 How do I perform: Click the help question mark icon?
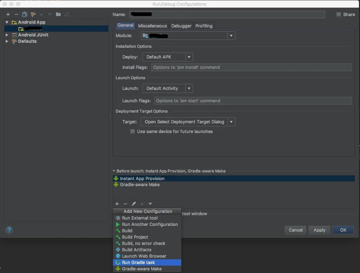(x=9, y=230)
